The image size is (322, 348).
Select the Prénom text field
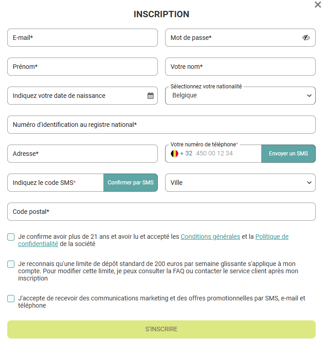(83, 67)
